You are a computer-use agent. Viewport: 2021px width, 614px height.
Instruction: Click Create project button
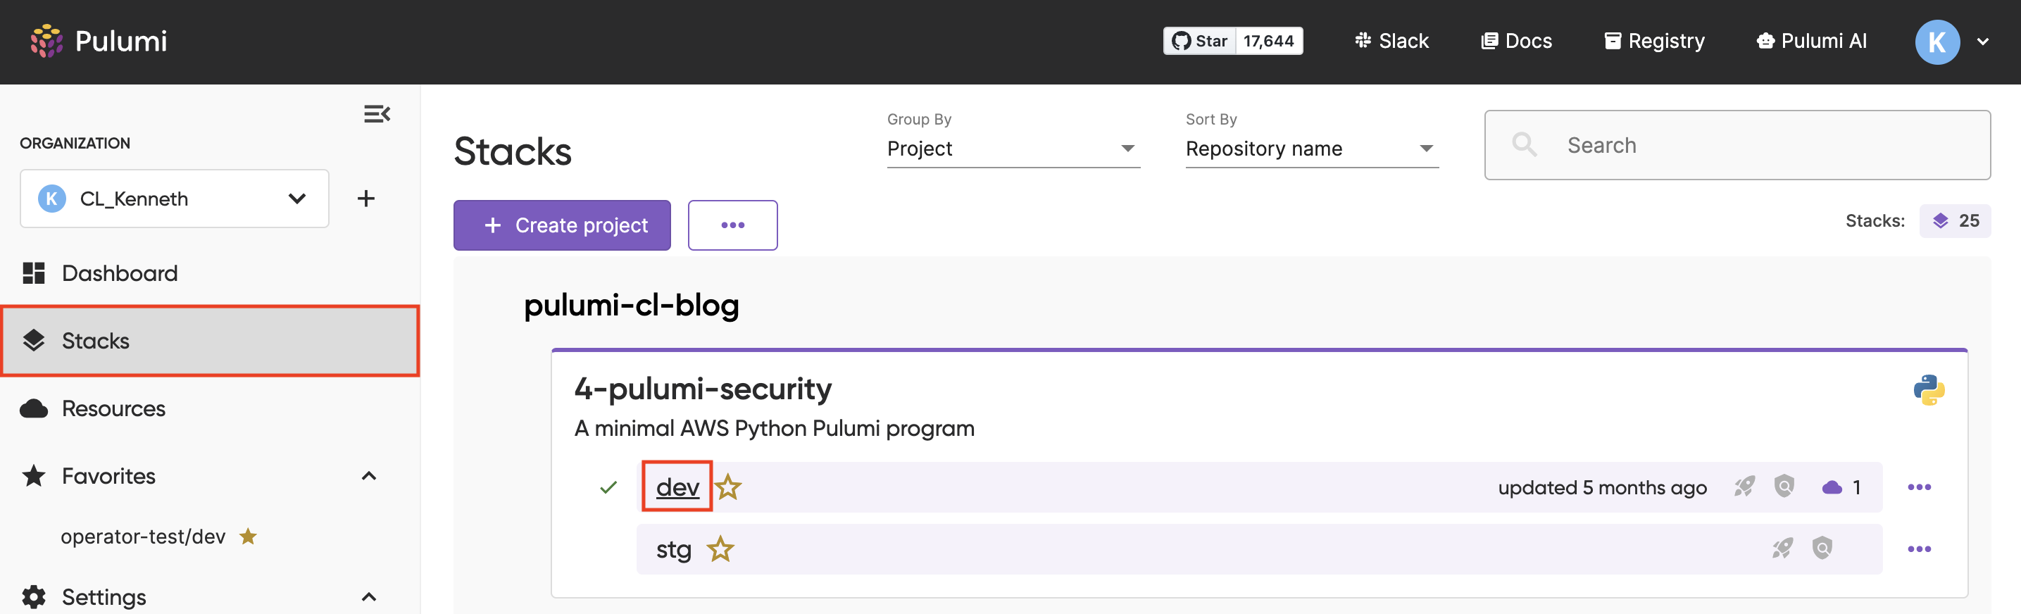point(562,225)
